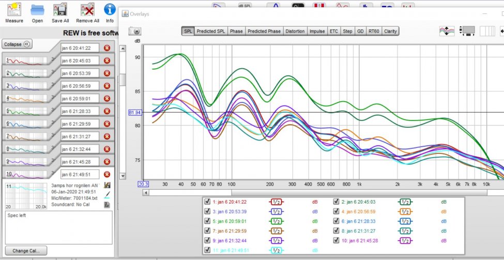Hide trace 11: jan 6 21:49:51

(x=207, y=250)
